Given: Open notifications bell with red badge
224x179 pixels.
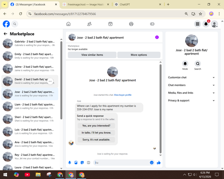Looking at the screenshot, I should point(206,24).
